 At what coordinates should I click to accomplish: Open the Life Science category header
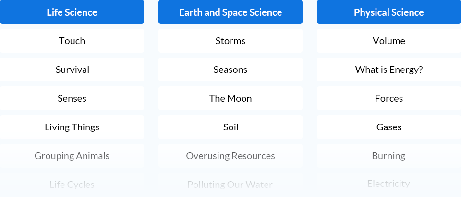(72, 12)
